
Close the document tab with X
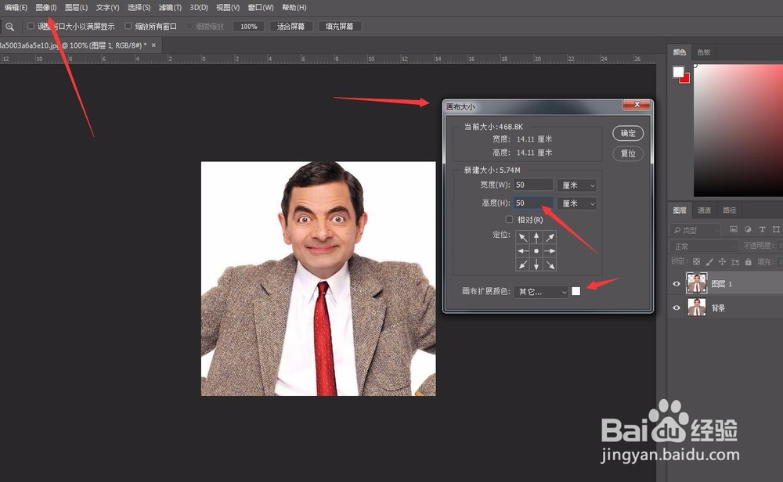(x=153, y=45)
